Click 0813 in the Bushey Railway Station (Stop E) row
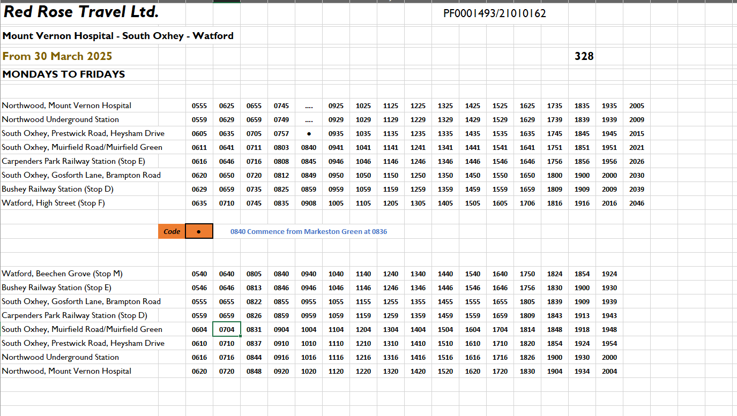Viewport: 737px width, 416px height. [x=254, y=288]
